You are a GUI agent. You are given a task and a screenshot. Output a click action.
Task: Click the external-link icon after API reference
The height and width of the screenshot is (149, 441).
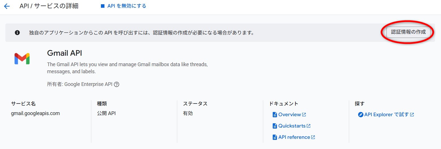[x=313, y=137]
